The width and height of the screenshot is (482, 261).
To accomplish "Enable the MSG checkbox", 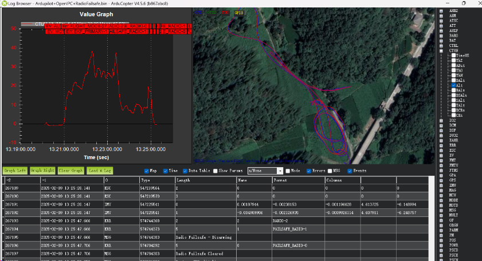I will tap(330, 171).
